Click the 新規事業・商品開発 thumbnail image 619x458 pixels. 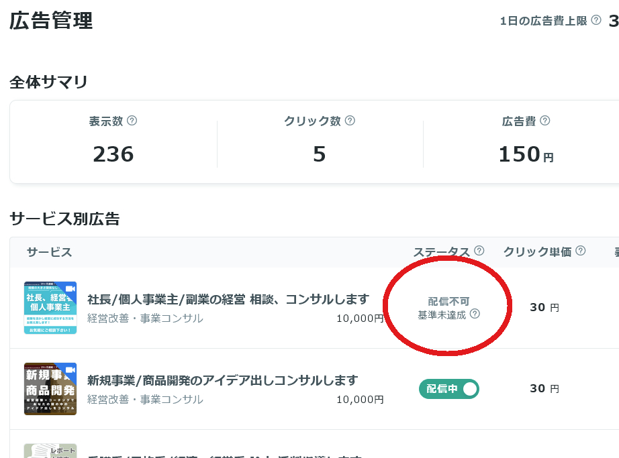pos(50,389)
